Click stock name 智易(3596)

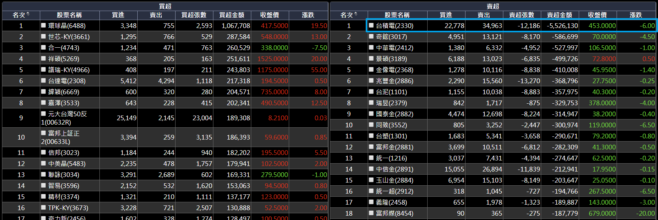click(64, 186)
